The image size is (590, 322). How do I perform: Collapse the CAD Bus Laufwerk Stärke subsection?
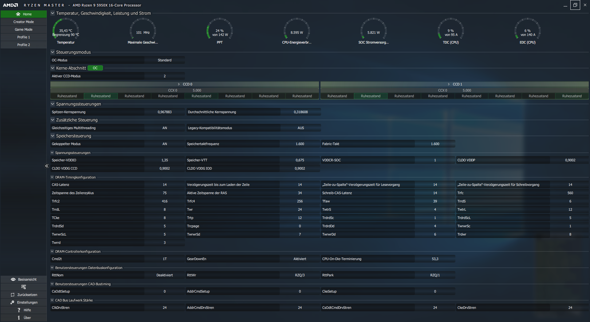(x=52, y=300)
